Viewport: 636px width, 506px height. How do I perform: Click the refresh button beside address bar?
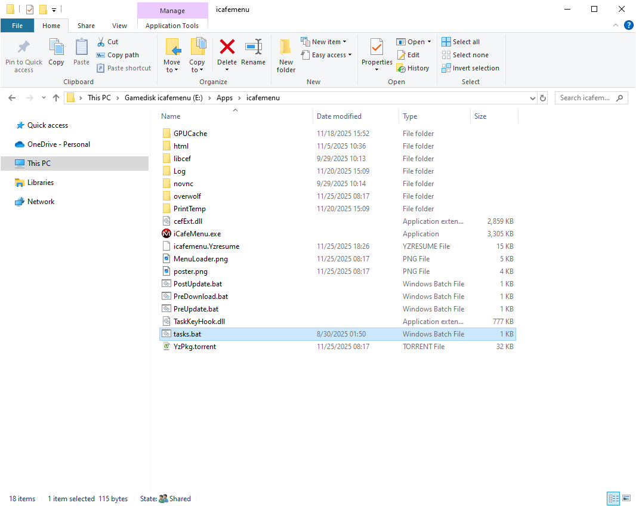click(542, 98)
